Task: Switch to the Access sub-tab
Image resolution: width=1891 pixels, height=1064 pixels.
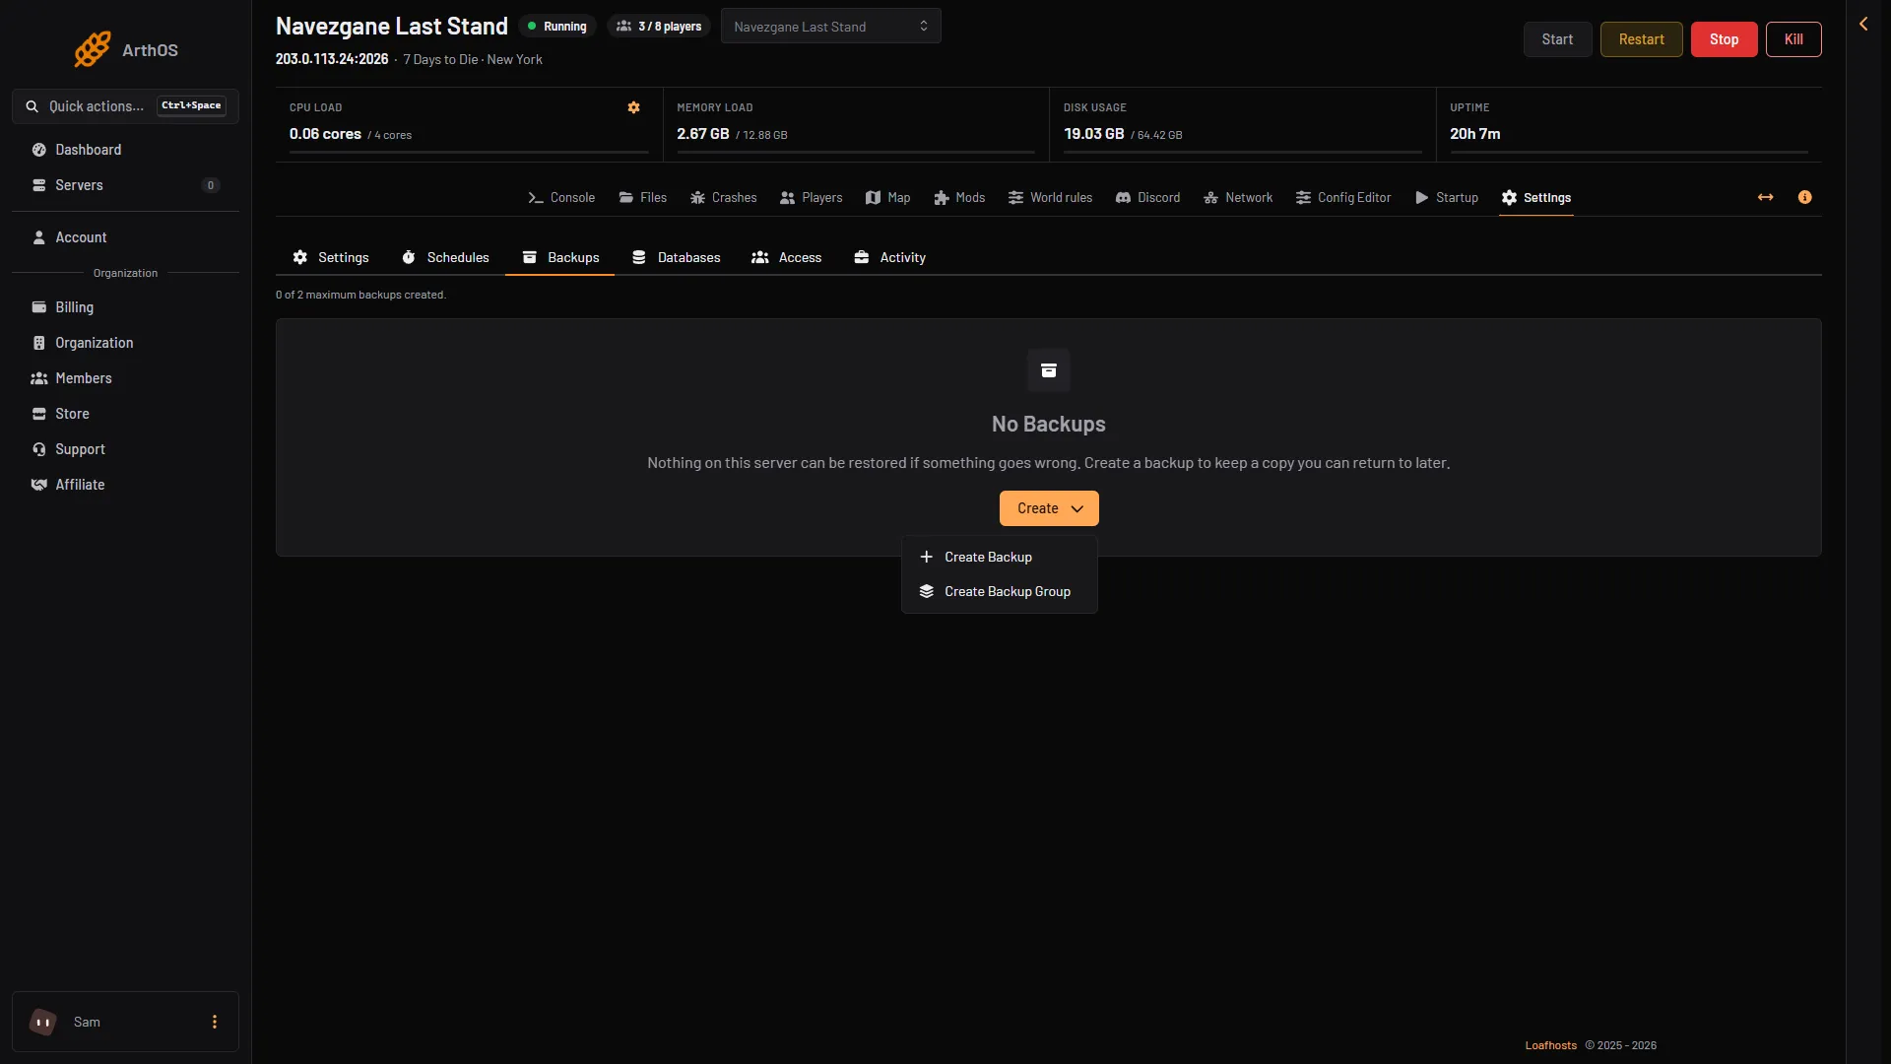Action: coord(786,257)
